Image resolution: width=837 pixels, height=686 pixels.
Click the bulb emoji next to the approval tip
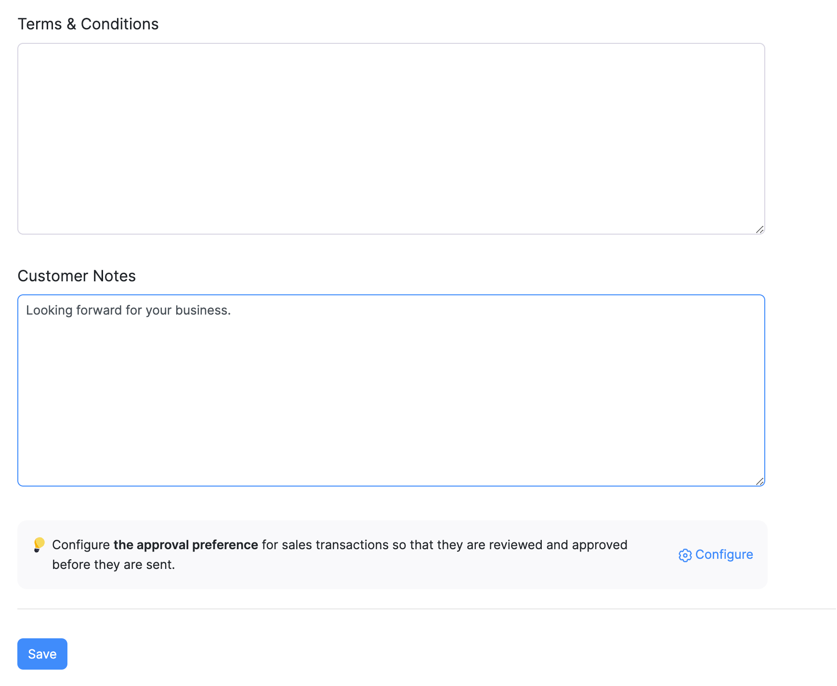(x=40, y=545)
